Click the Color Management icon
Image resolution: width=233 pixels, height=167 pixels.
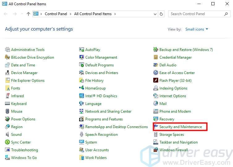coord(82,57)
